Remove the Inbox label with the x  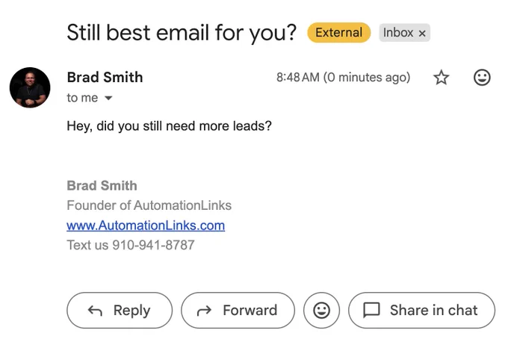click(422, 33)
